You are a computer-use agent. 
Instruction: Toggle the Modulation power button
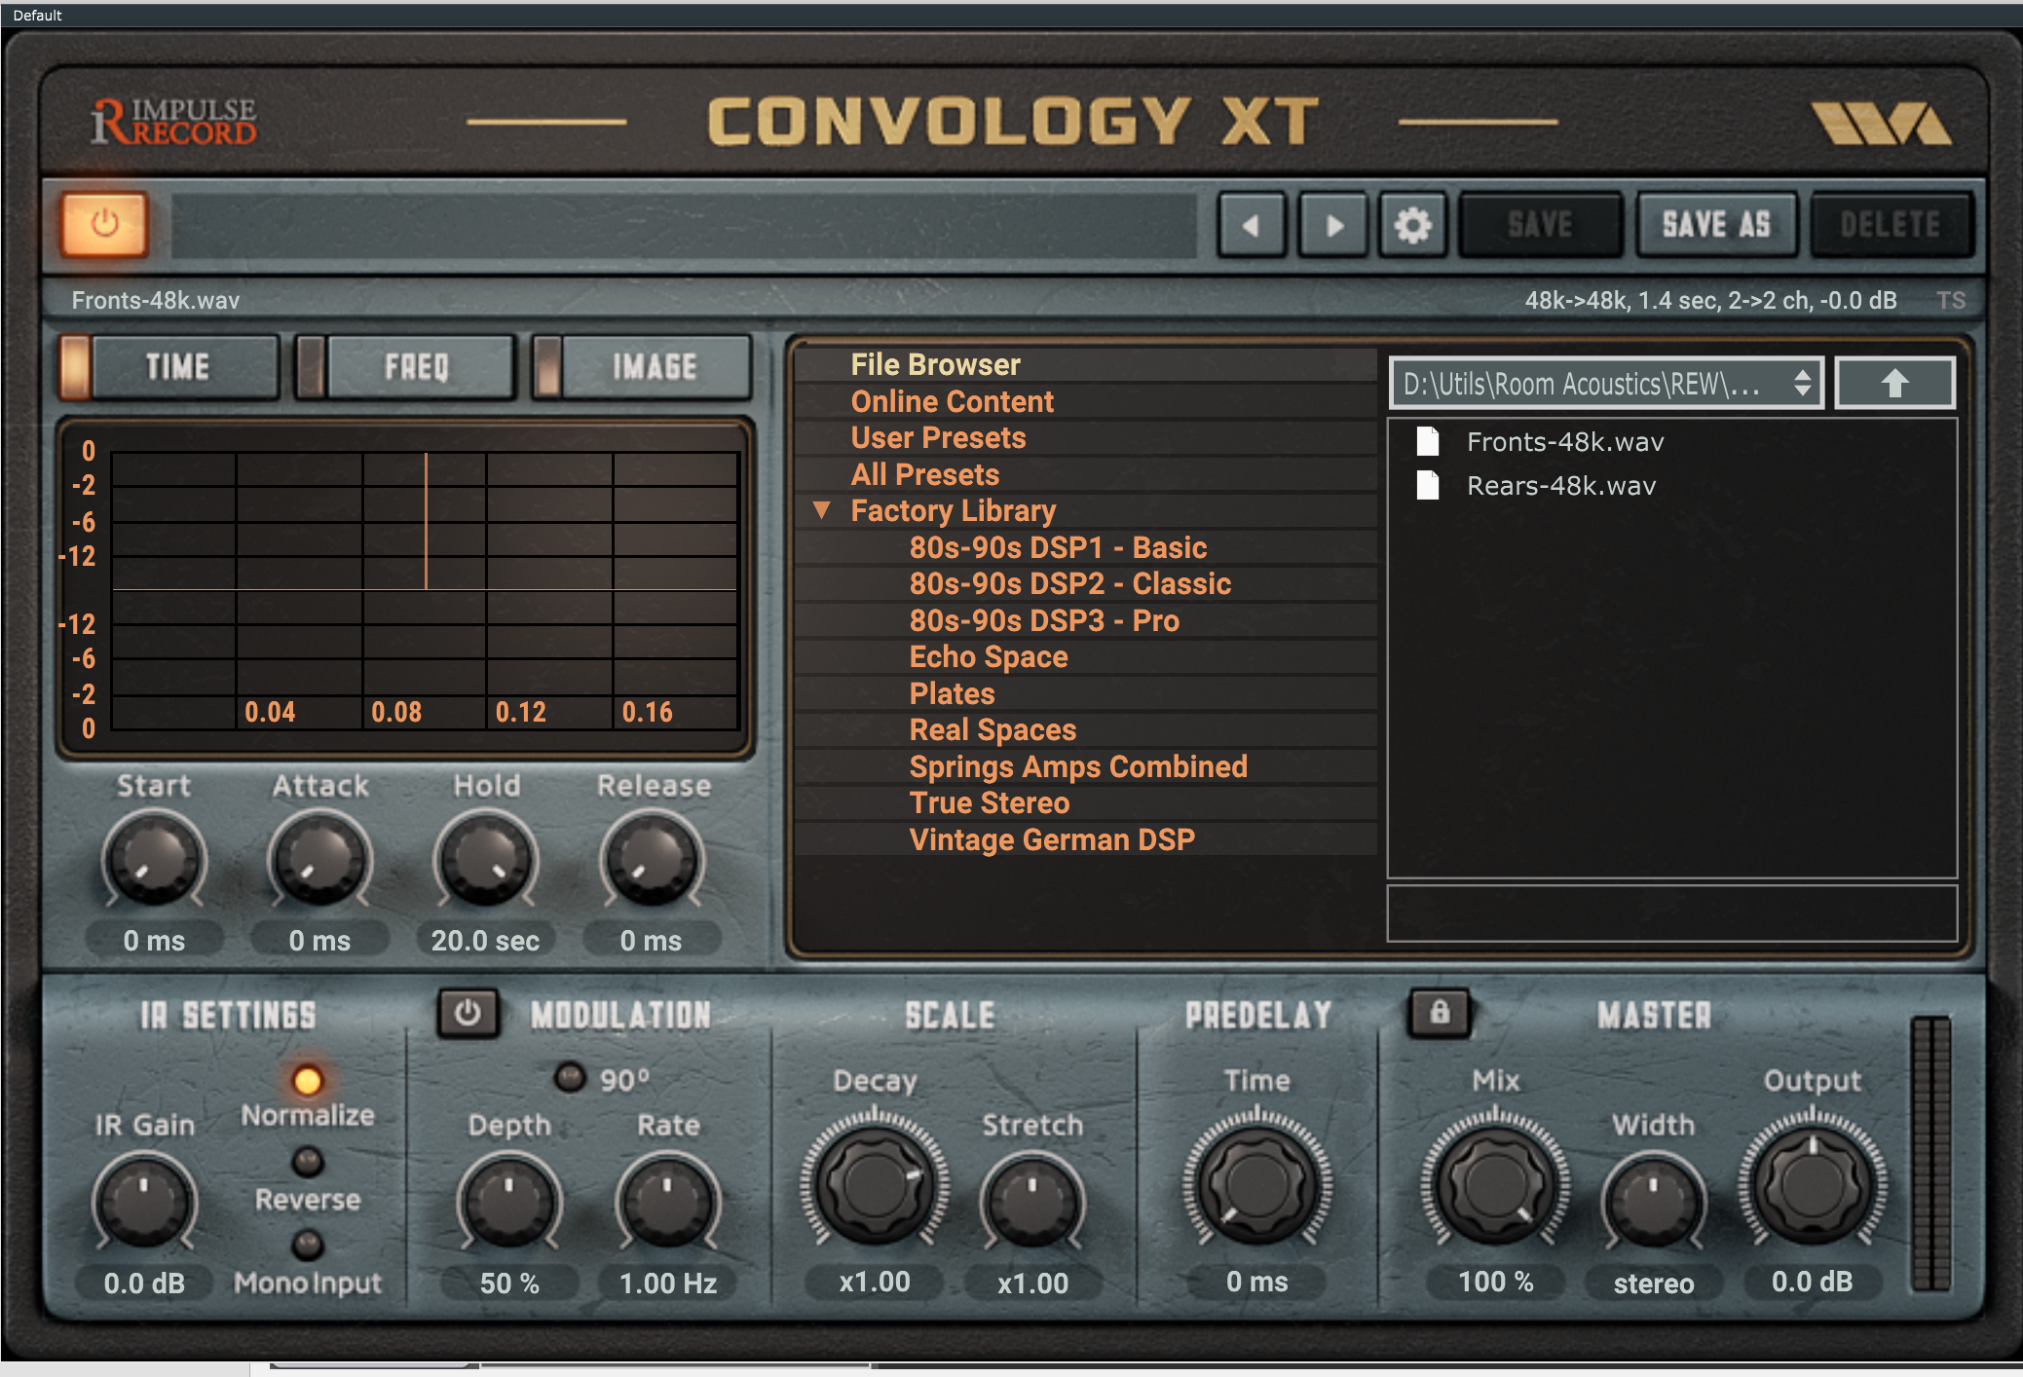(x=468, y=1013)
